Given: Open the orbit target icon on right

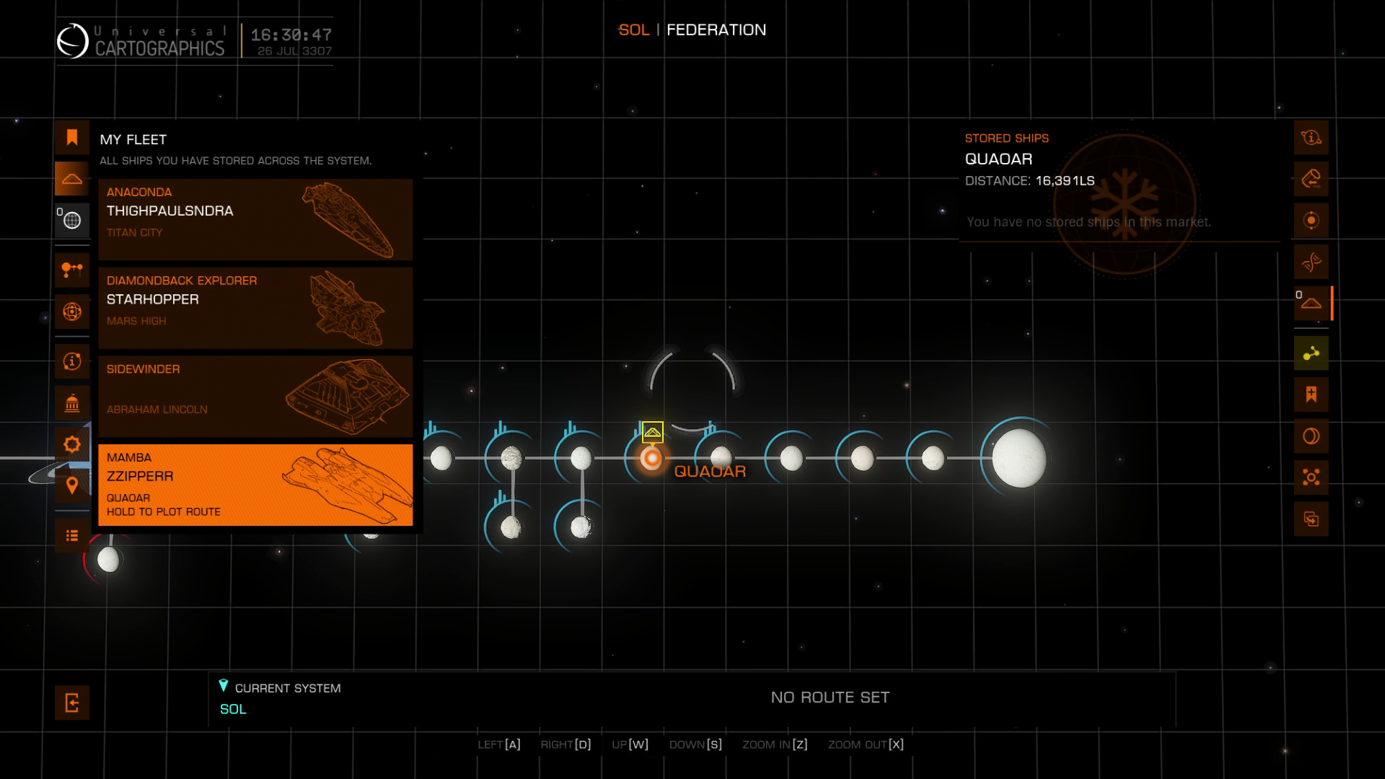Looking at the screenshot, I should [x=1311, y=221].
